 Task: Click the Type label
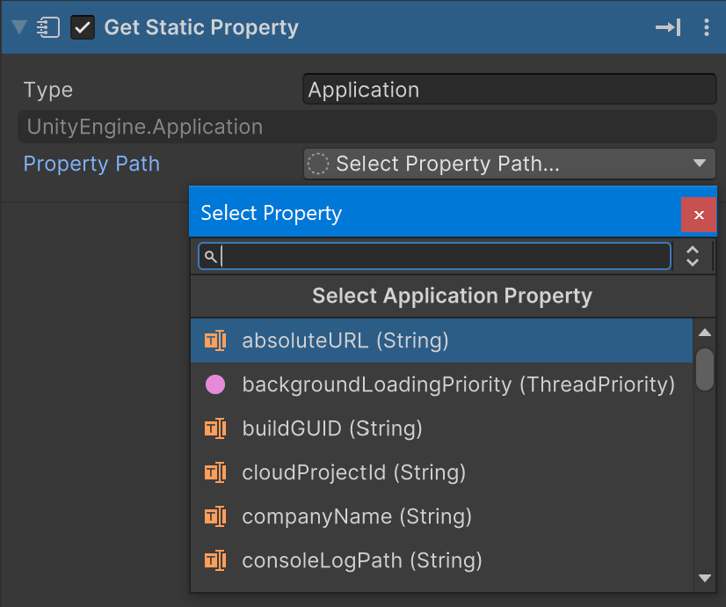(x=48, y=90)
